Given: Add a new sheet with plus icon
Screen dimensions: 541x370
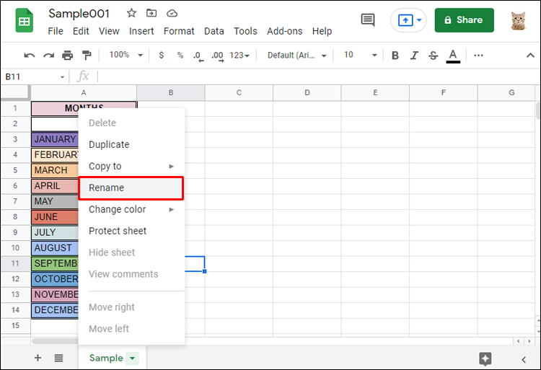Looking at the screenshot, I should 38,358.
